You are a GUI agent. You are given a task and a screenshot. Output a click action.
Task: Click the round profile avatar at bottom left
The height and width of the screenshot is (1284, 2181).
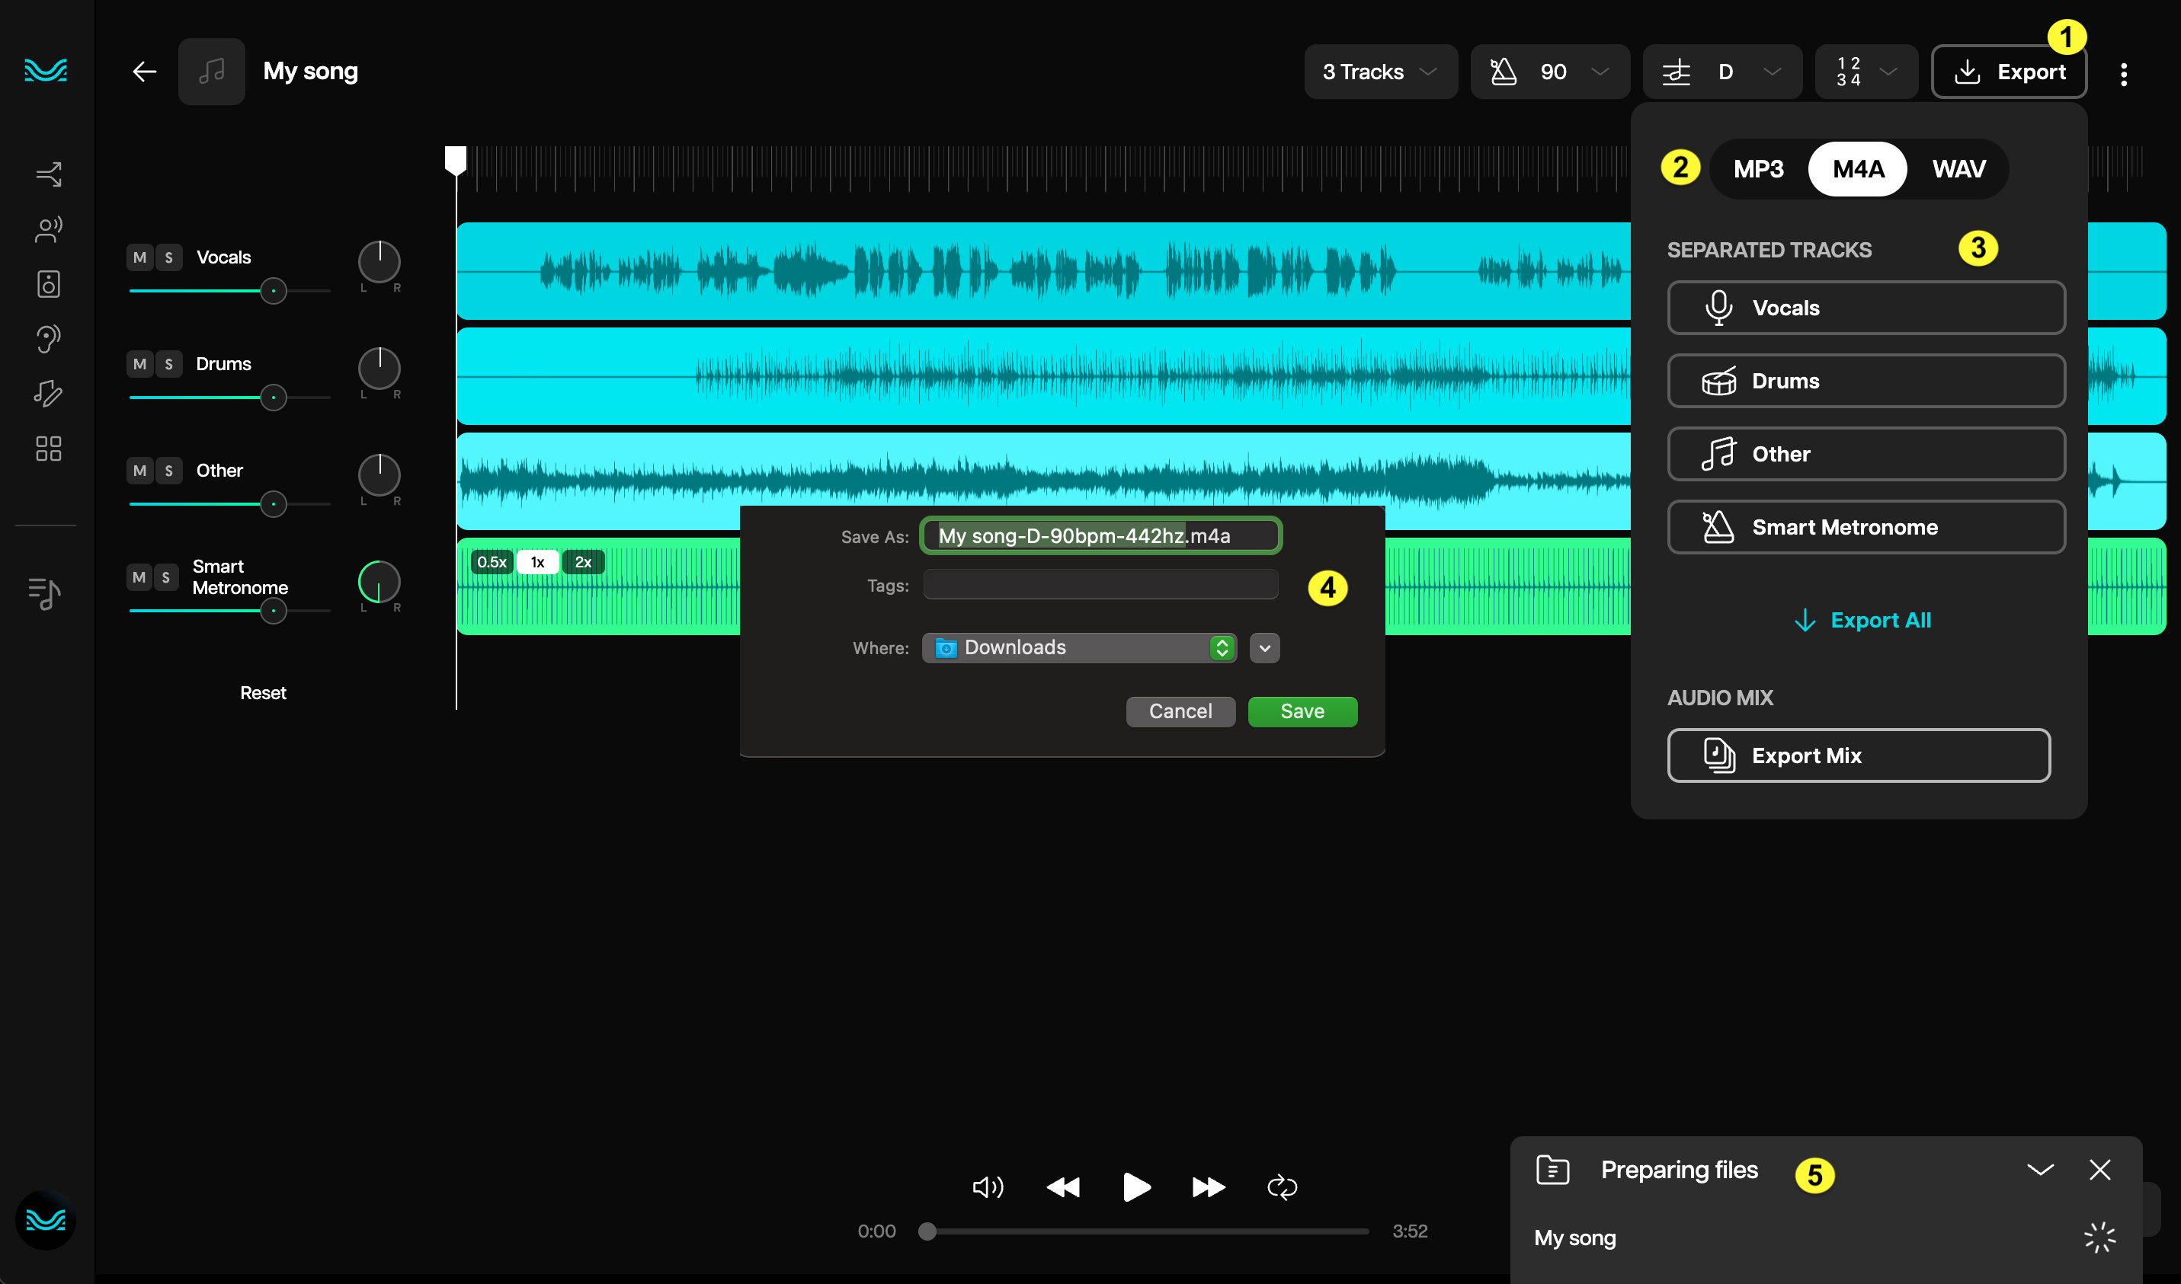[x=45, y=1220]
